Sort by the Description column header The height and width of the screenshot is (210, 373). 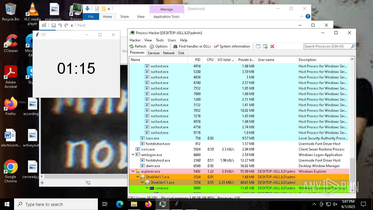click(x=323, y=60)
